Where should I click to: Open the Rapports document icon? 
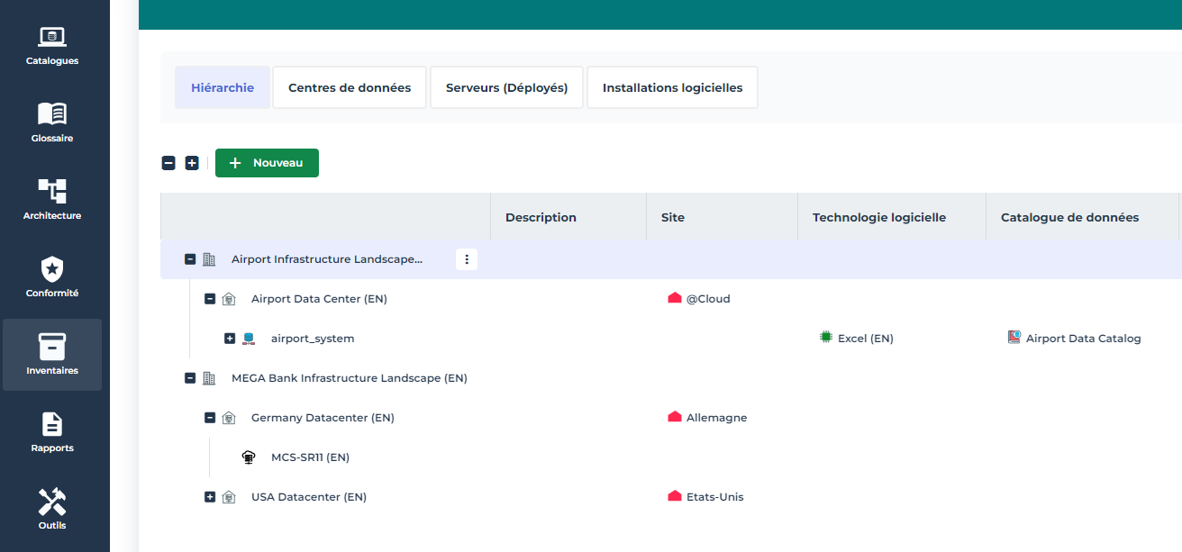click(x=52, y=424)
